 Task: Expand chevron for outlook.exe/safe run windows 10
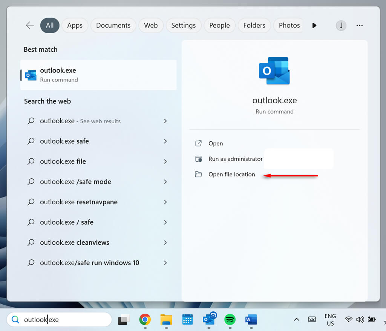click(165, 263)
